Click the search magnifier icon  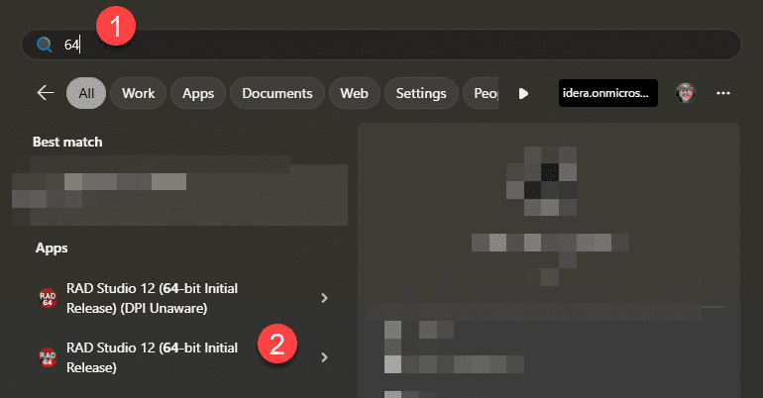45,45
